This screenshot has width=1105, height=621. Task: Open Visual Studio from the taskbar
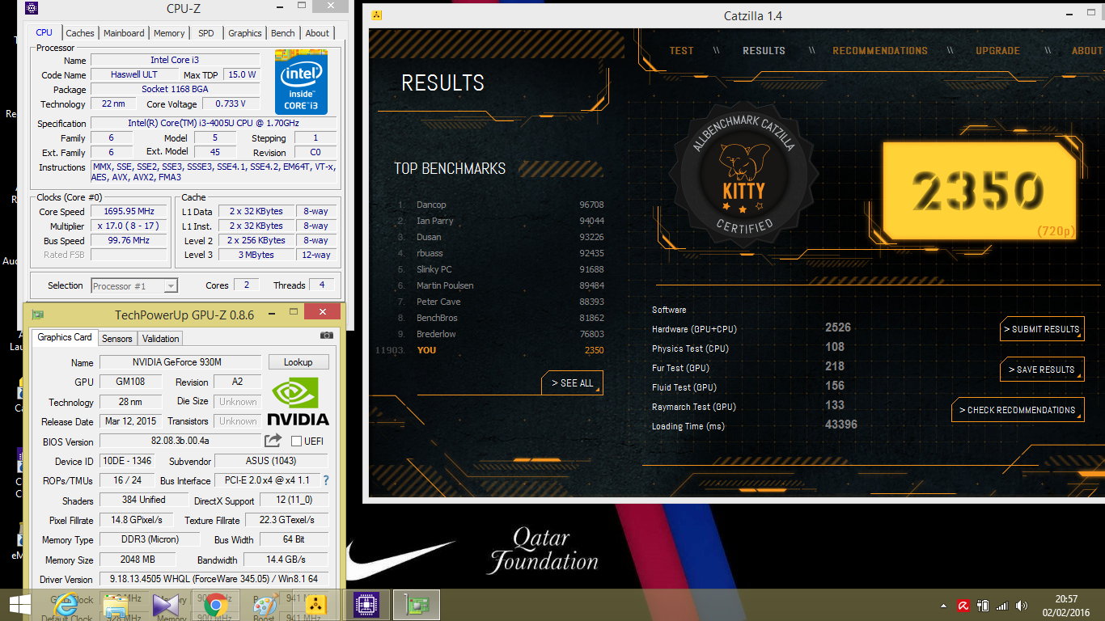click(166, 605)
